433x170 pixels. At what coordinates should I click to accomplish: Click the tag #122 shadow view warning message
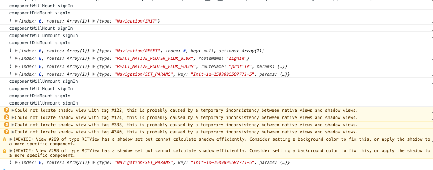click(x=186, y=110)
